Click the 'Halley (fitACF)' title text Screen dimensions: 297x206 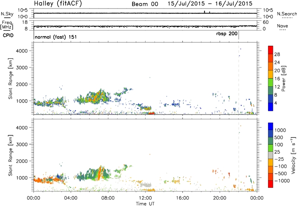tap(58, 4)
